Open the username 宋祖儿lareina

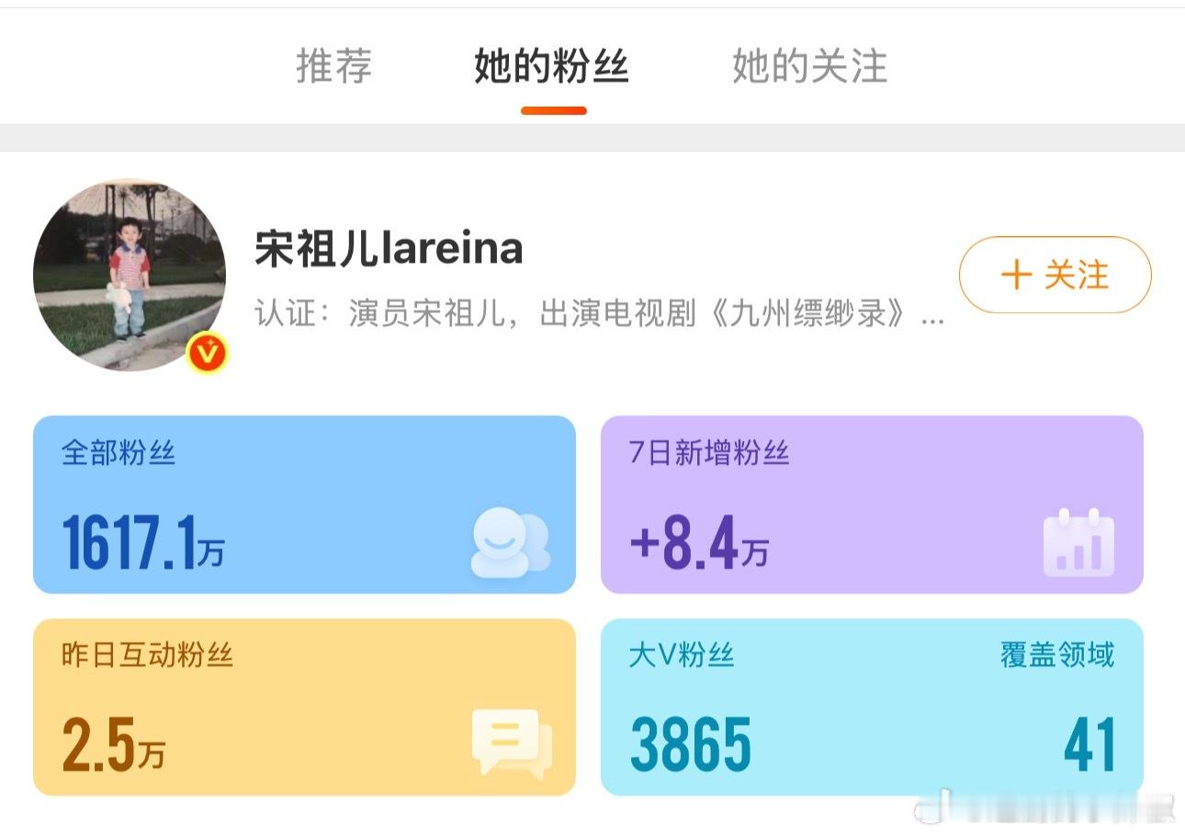389,249
